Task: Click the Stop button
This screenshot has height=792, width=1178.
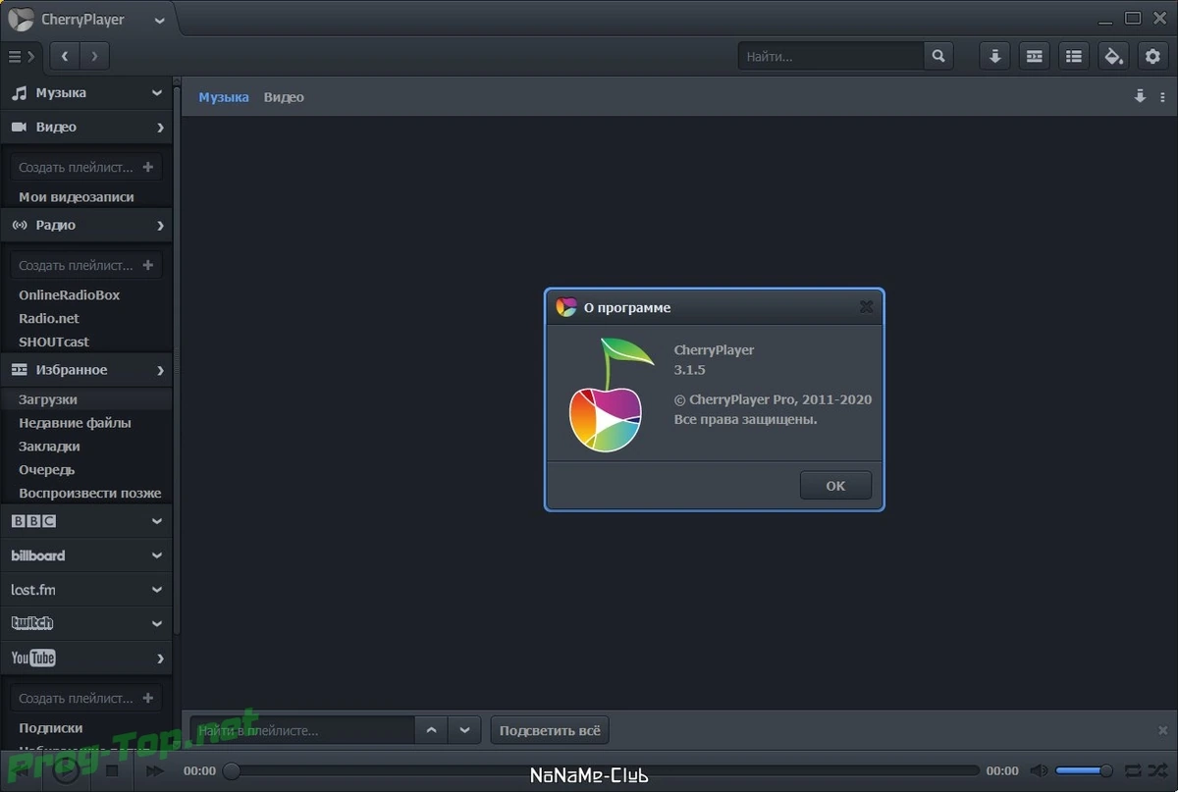Action: 111,771
